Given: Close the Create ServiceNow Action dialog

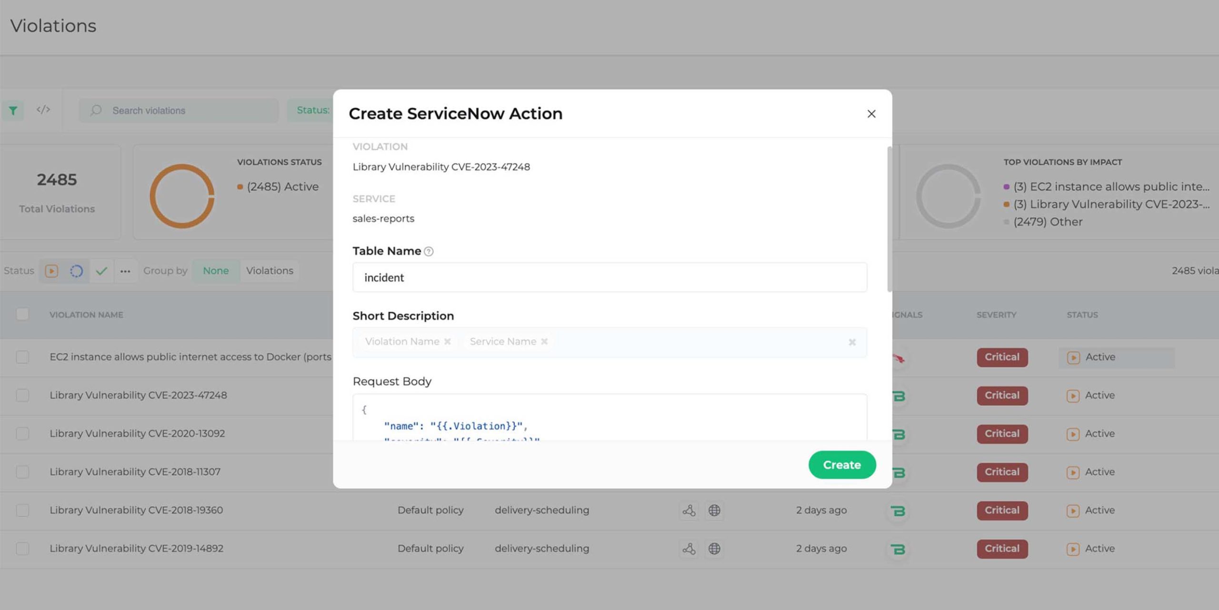Looking at the screenshot, I should 871,114.
